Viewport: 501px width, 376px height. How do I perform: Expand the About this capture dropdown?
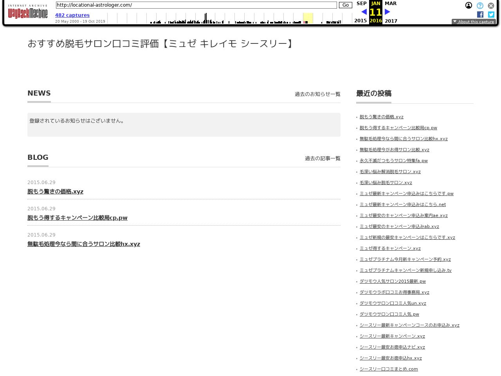coord(474,22)
